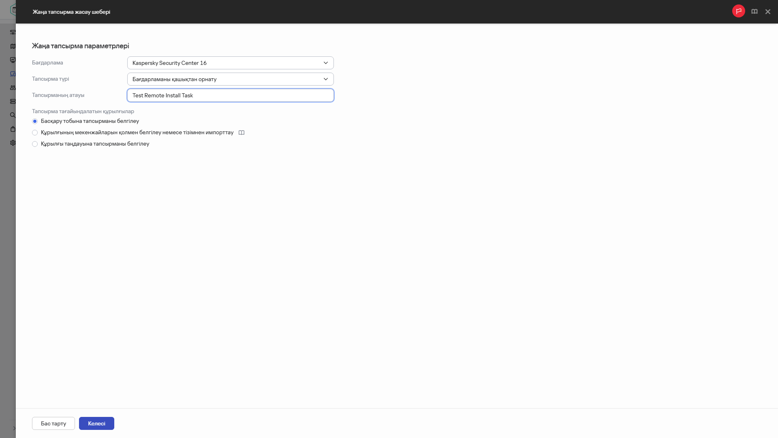Expand the Тапсырма түрі dropdown
The width and height of the screenshot is (778, 438).
tap(230, 79)
